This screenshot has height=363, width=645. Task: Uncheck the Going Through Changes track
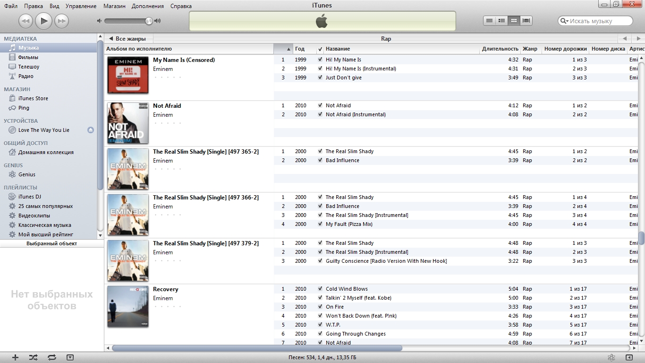[320, 334]
